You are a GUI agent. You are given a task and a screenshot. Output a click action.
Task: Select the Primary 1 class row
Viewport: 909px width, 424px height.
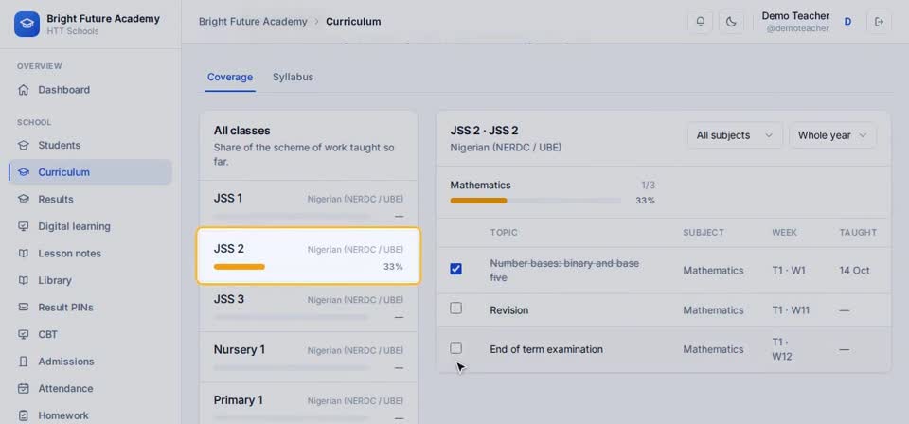[309, 405]
